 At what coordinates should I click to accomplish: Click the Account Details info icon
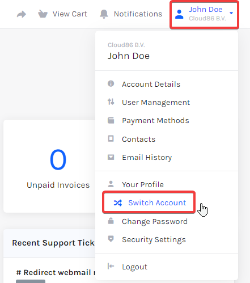point(111,83)
